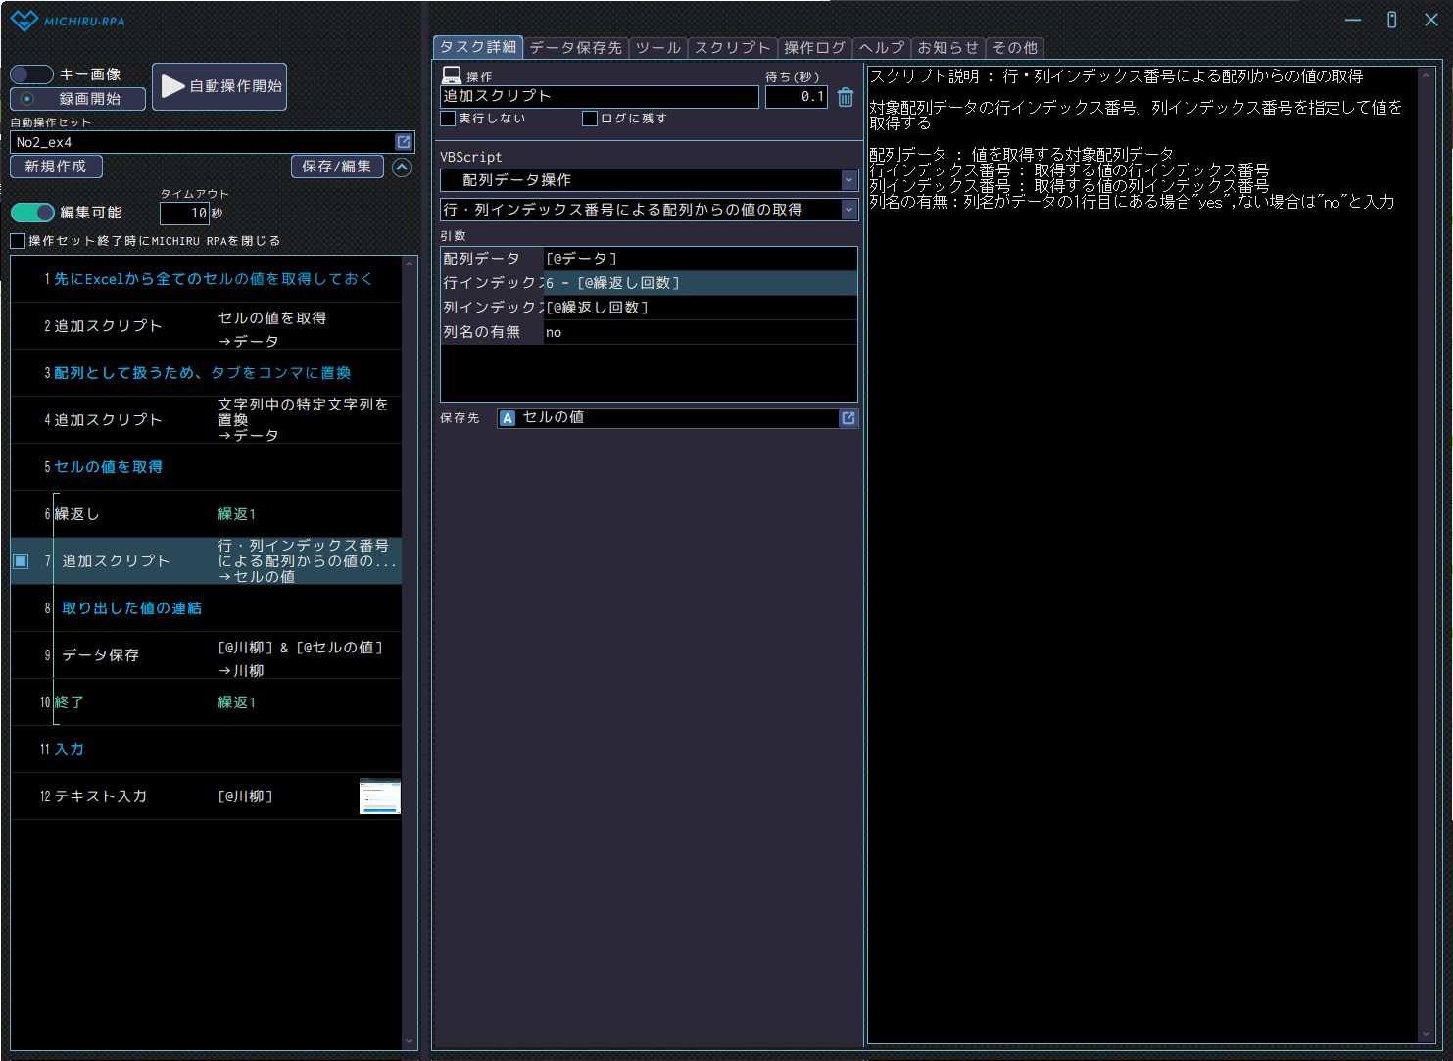Toggle the 編集可能 switch off
The image size is (1453, 1061).
pos(32,213)
